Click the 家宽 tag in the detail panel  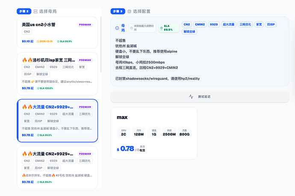pyautogui.click(x=259, y=24)
